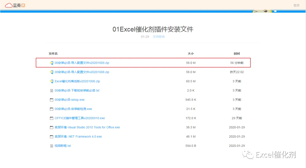The width and height of the screenshot is (306, 168).
Task: Click exe icon beside Visual Studio 2010 Tools file
Action: click(52, 127)
